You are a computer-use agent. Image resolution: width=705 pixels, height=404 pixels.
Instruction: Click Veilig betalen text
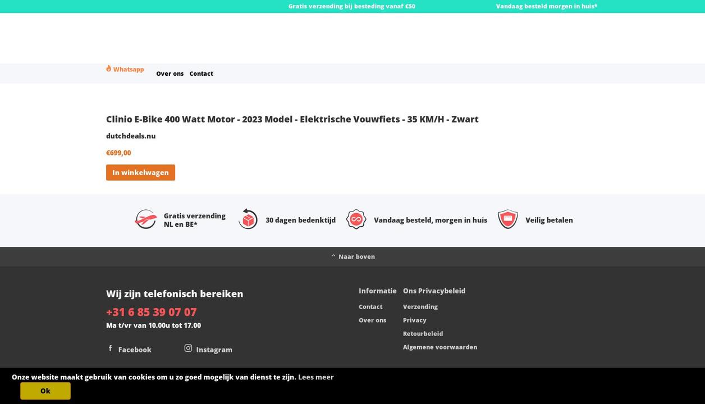pyautogui.click(x=549, y=220)
